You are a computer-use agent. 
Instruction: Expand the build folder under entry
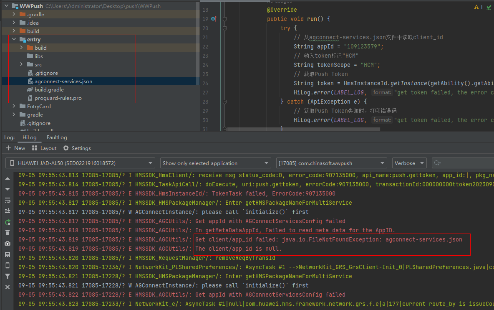pyautogui.click(x=21, y=48)
